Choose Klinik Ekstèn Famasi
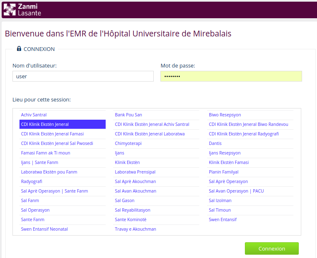 (x=250, y=162)
